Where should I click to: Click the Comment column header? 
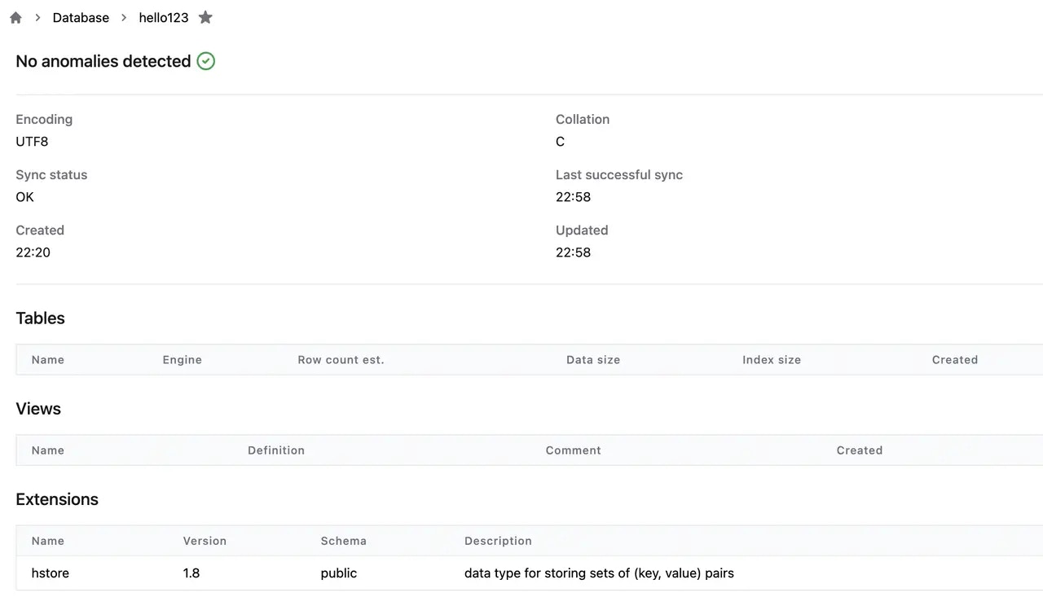574,450
